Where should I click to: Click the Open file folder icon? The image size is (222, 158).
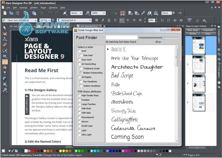(11, 13)
